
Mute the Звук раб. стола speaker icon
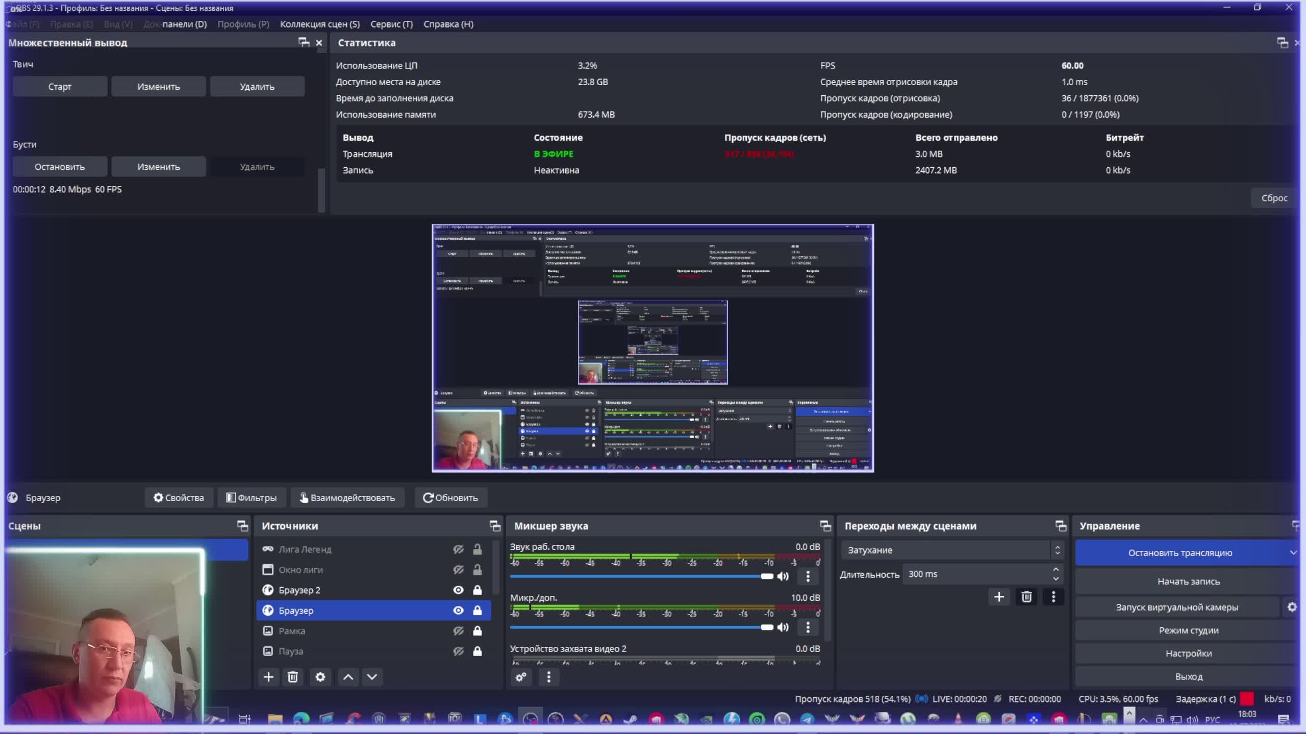[783, 576]
